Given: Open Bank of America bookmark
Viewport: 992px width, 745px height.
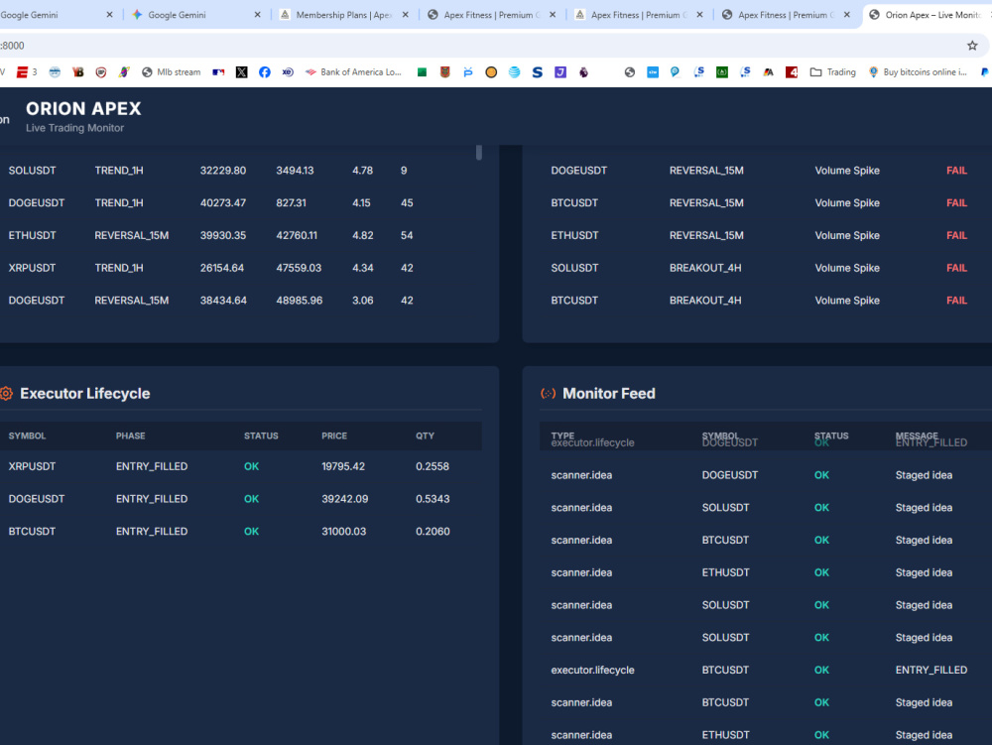Looking at the screenshot, I should click(353, 72).
